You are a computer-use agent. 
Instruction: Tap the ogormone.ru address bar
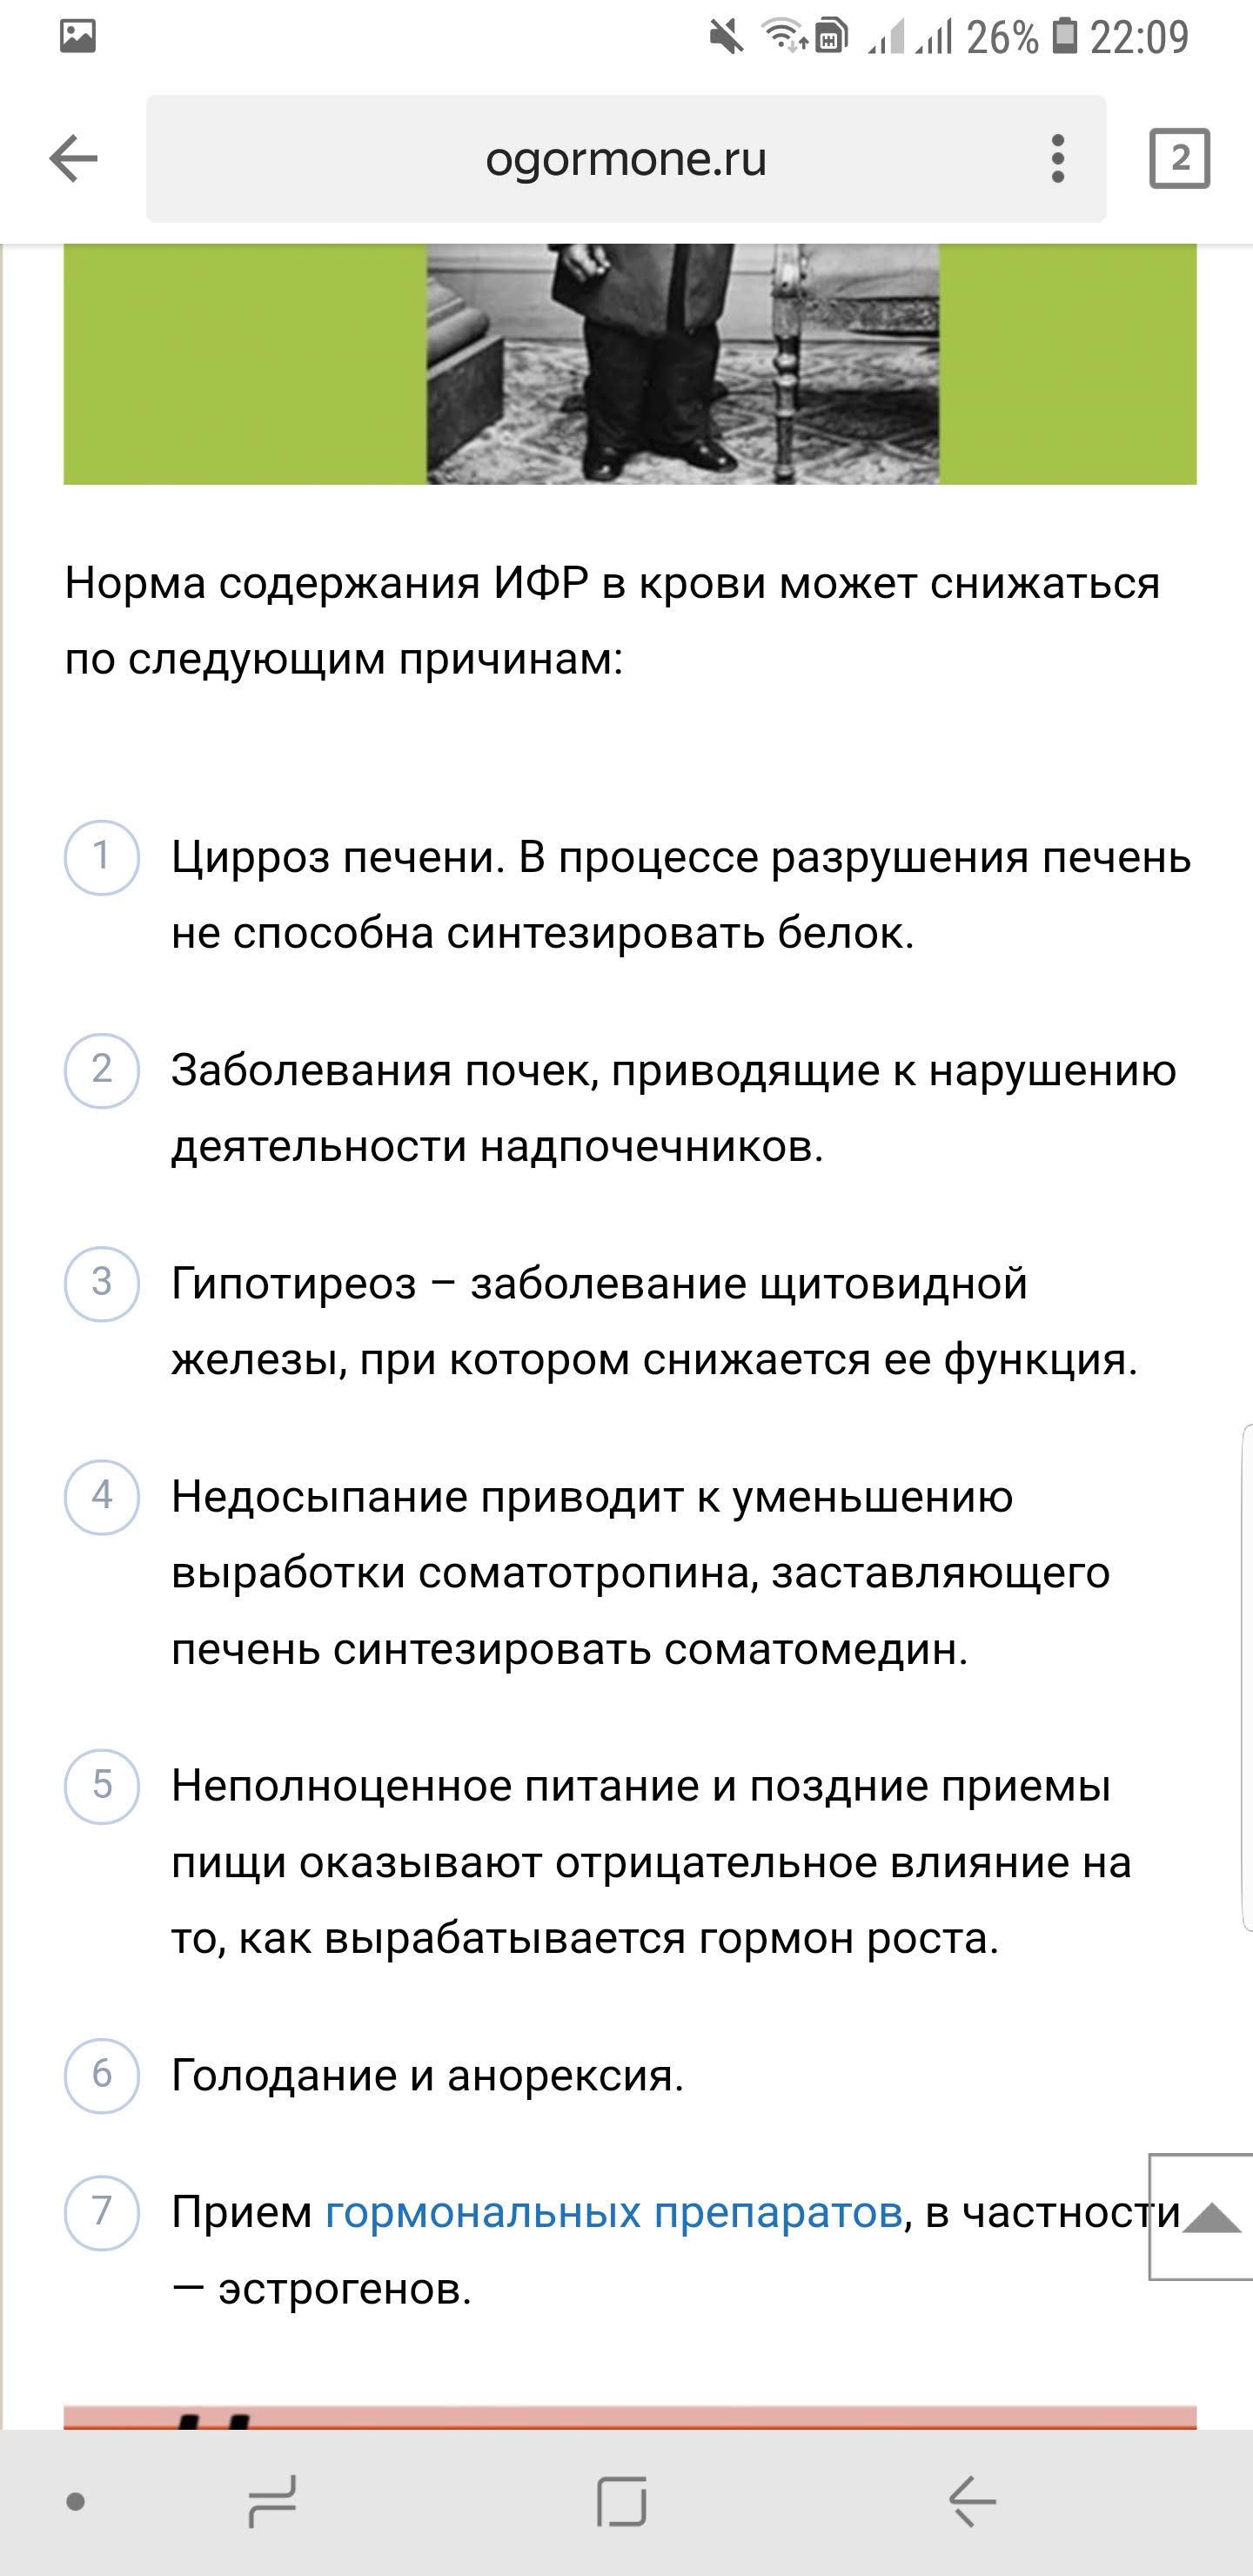(625, 159)
